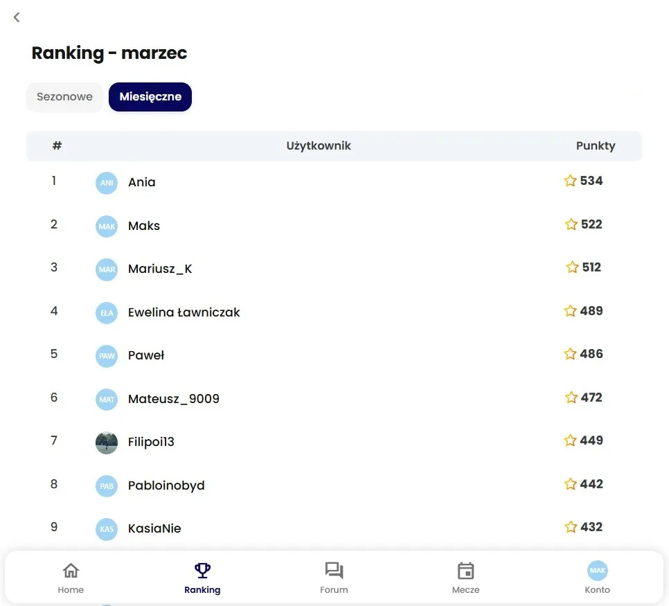Select the Miesięczne ranking tab
The height and width of the screenshot is (606, 669).
point(150,97)
